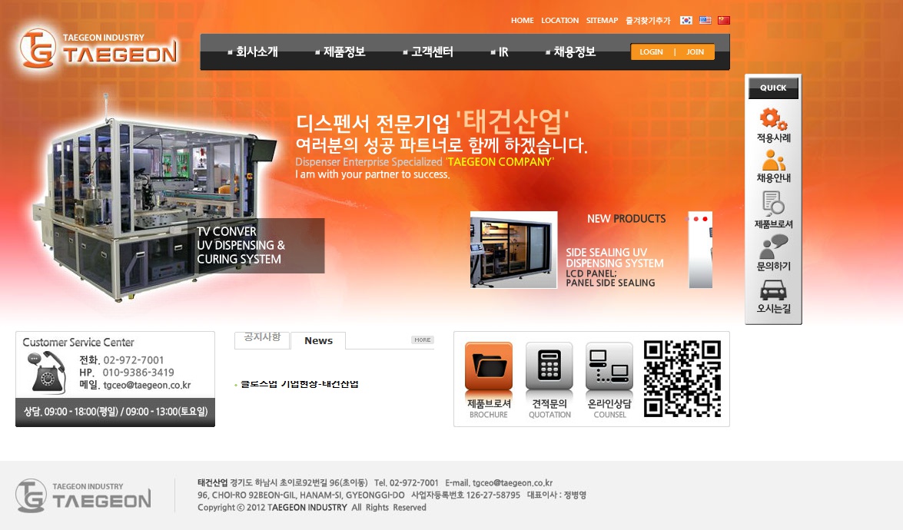The image size is (903, 530).
Task: Open the 제품브로셔 document icon in Quick menu
Action: (x=773, y=204)
